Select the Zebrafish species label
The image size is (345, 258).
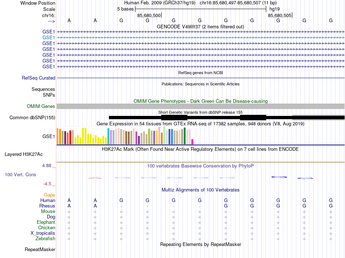(45, 239)
